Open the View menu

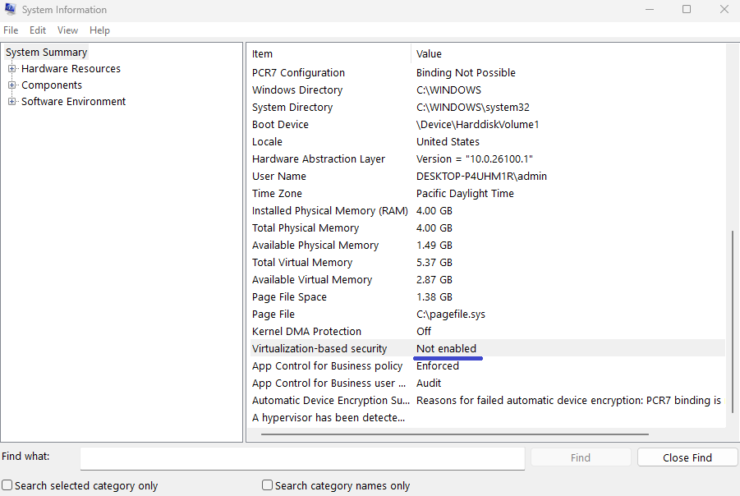click(67, 30)
